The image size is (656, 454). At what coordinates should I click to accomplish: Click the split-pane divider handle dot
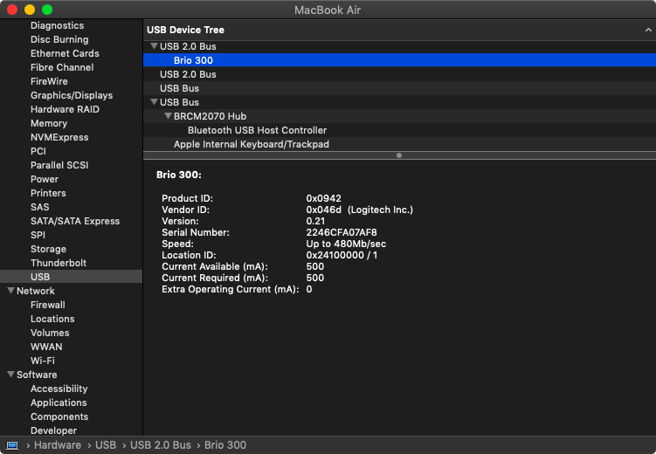pos(399,155)
